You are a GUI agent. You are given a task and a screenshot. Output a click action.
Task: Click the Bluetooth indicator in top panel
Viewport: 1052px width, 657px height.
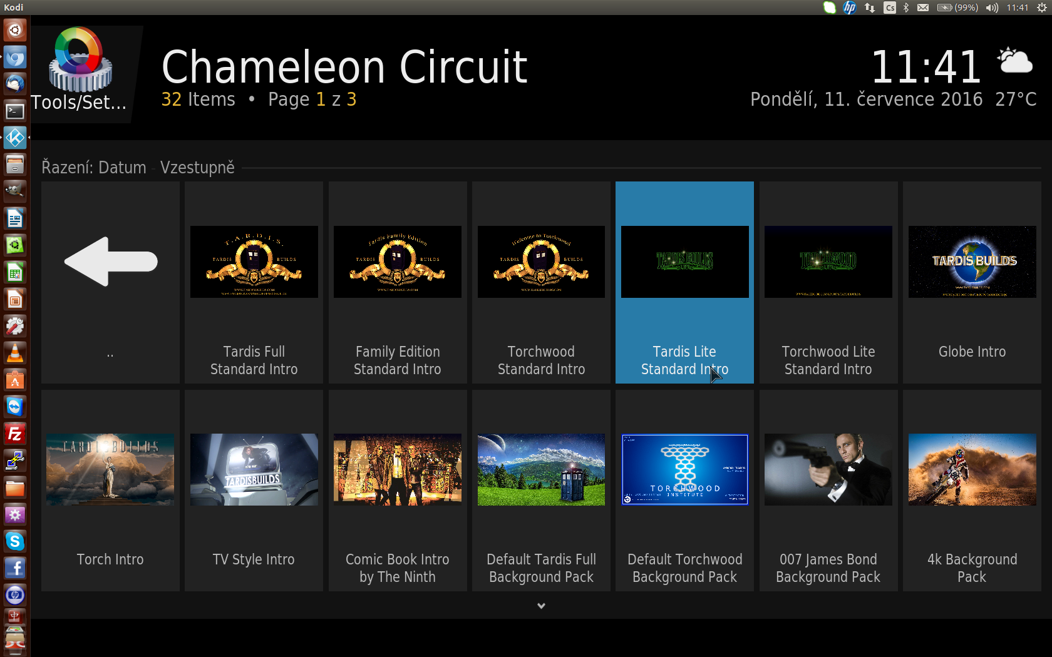[x=905, y=8]
